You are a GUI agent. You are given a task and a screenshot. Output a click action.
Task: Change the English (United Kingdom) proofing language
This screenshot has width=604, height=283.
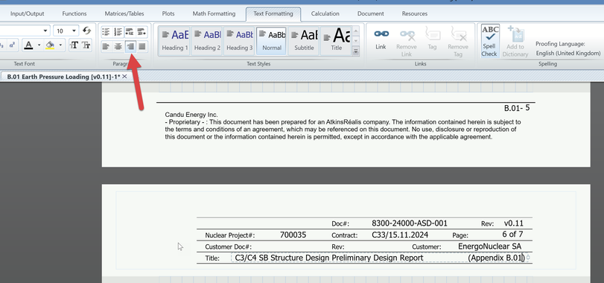568,53
